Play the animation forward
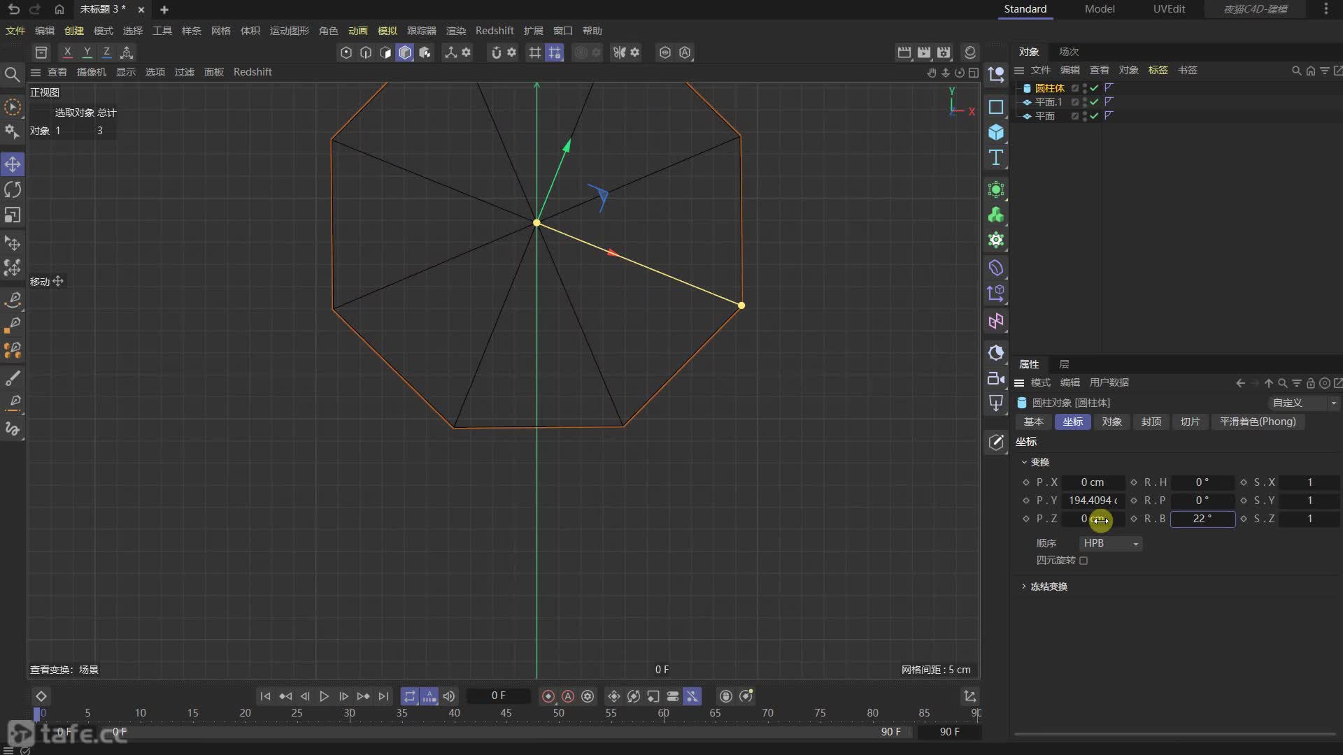1343x755 pixels. (x=324, y=696)
